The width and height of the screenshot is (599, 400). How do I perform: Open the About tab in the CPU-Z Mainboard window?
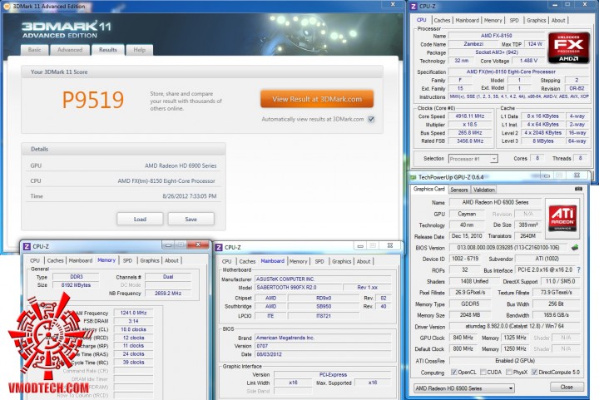tap(364, 261)
